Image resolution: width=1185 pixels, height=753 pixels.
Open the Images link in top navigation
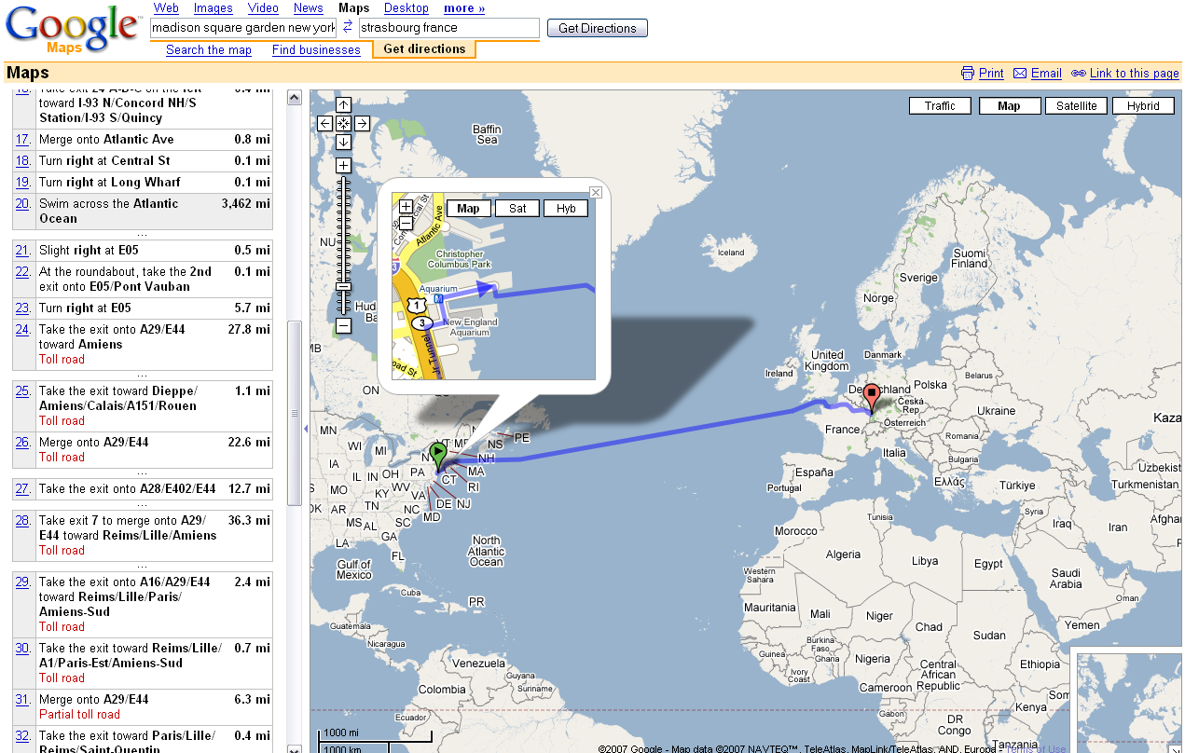click(214, 8)
